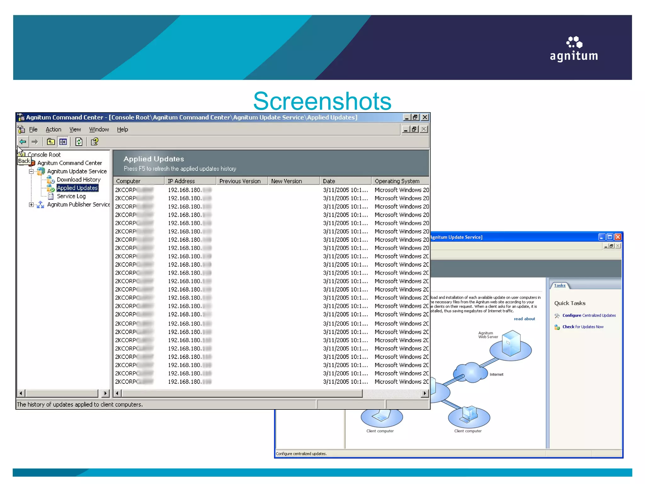Click the list's scroll right arrow
The width and height of the screenshot is (645, 484).
pyautogui.click(x=425, y=393)
